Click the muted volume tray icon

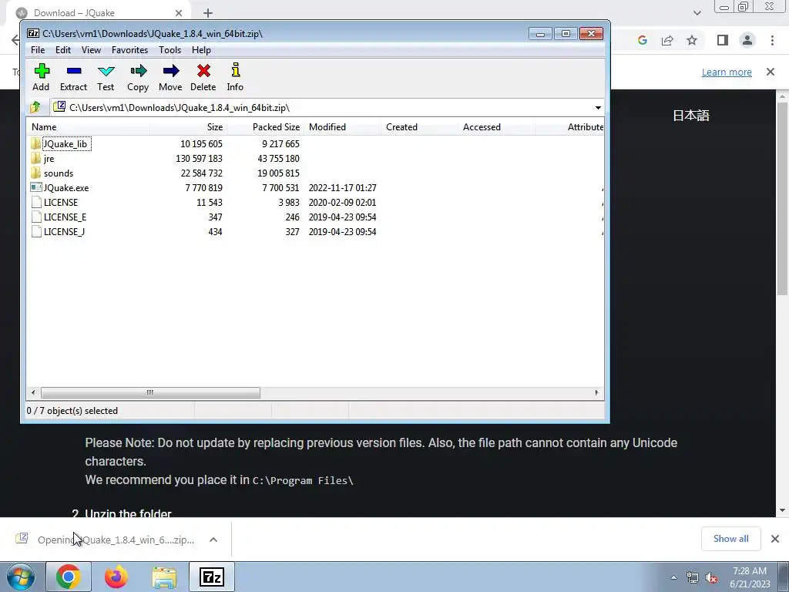click(x=711, y=578)
